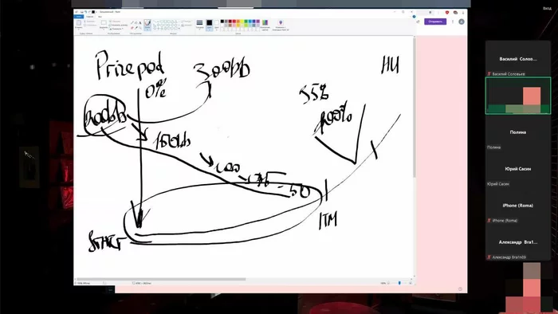Select the Color picker eyedropper
Viewport: 558px width, 314px height.
pyautogui.click(x=136, y=28)
